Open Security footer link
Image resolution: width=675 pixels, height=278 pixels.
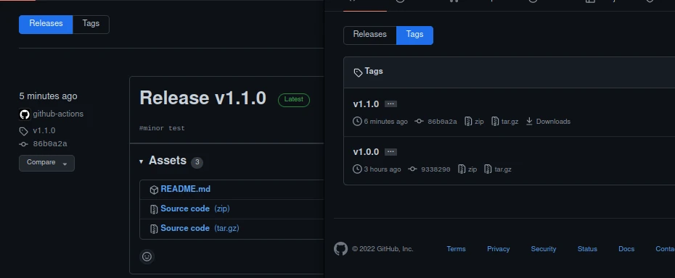544,249
